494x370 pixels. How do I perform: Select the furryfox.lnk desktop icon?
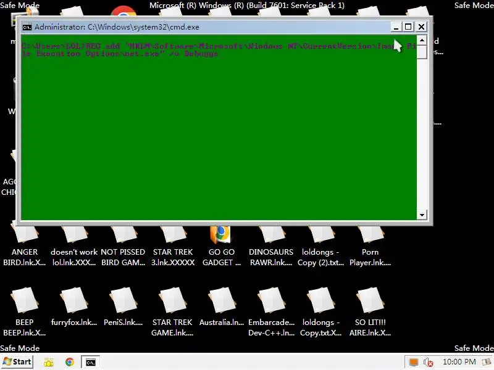tap(74, 306)
